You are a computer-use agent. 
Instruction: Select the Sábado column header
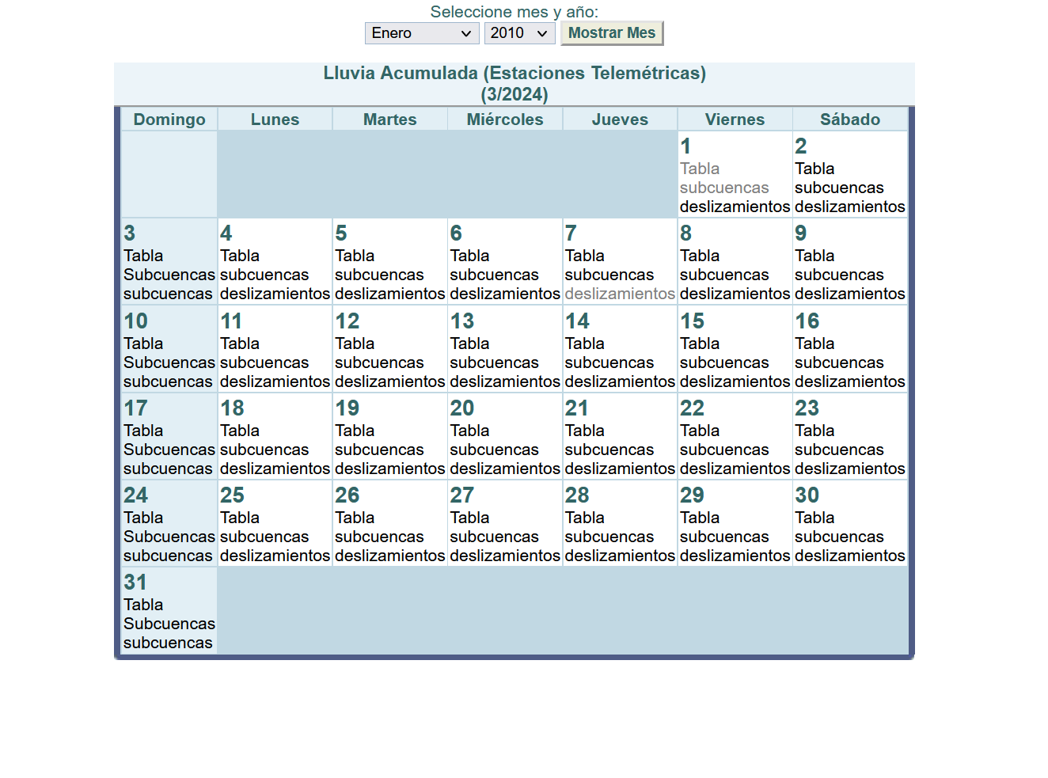point(850,120)
